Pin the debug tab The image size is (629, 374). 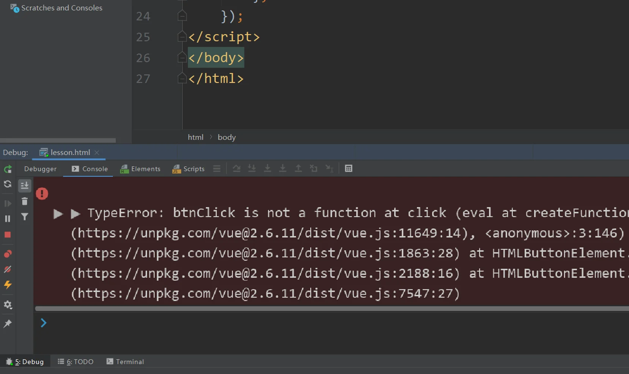coord(8,323)
